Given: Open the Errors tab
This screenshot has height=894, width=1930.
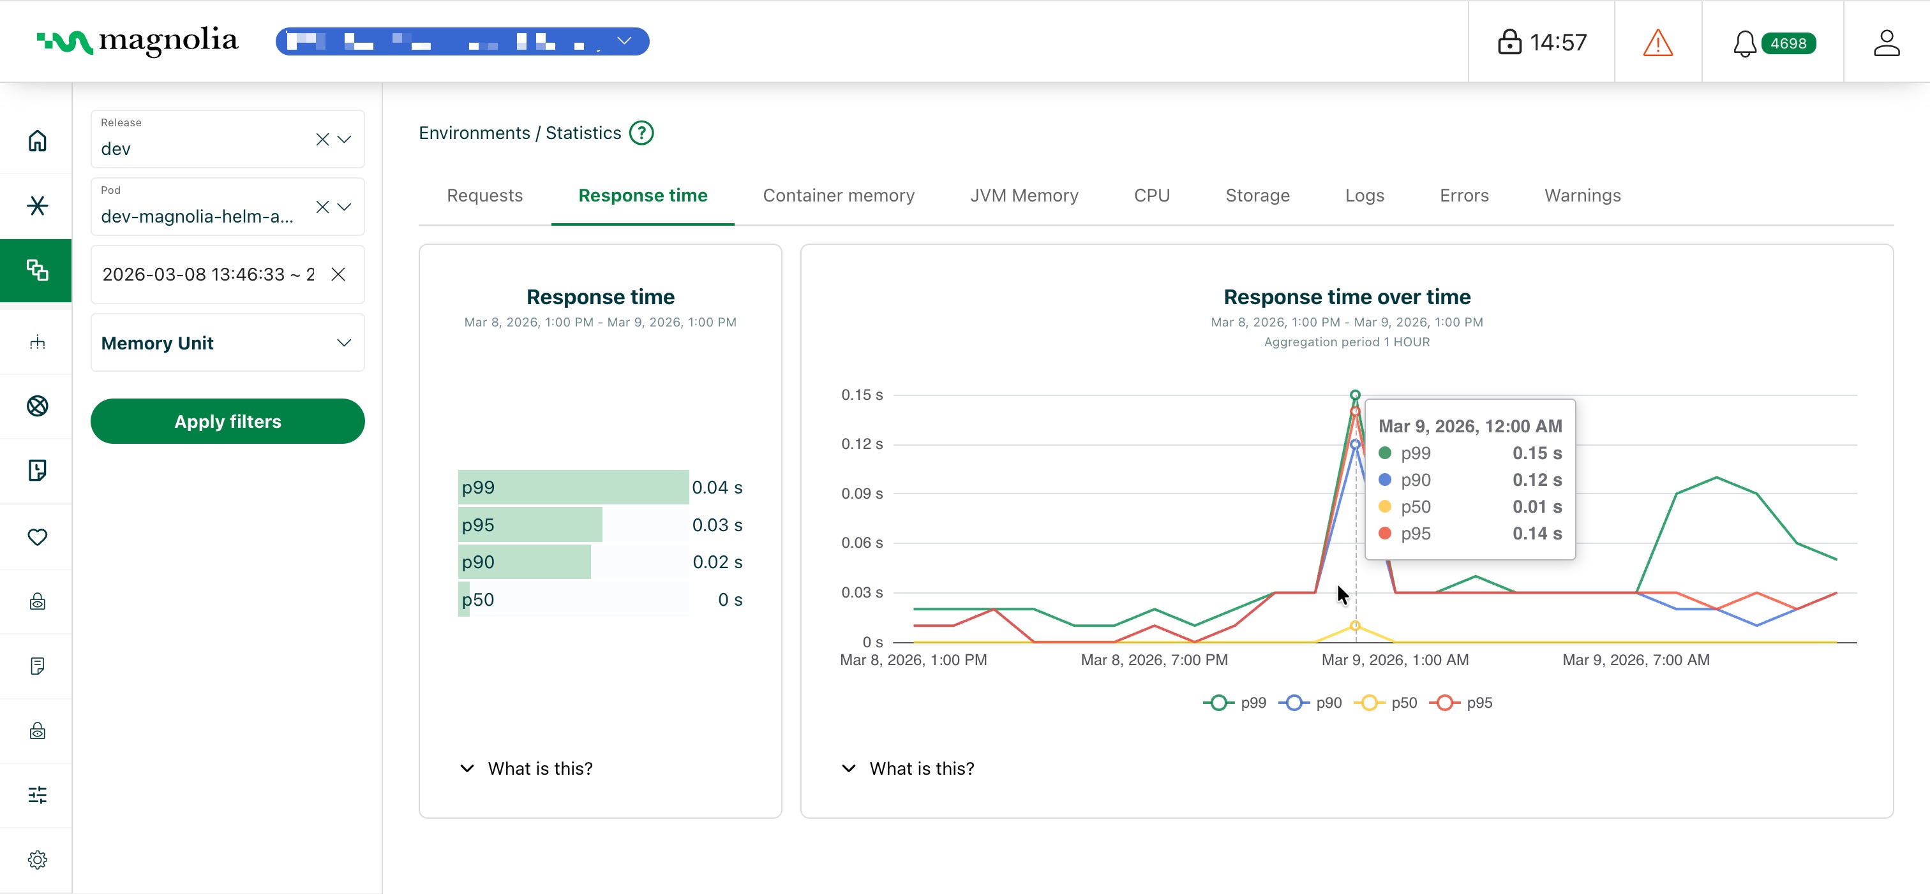Looking at the screenshot, I should coord(1464,195).
